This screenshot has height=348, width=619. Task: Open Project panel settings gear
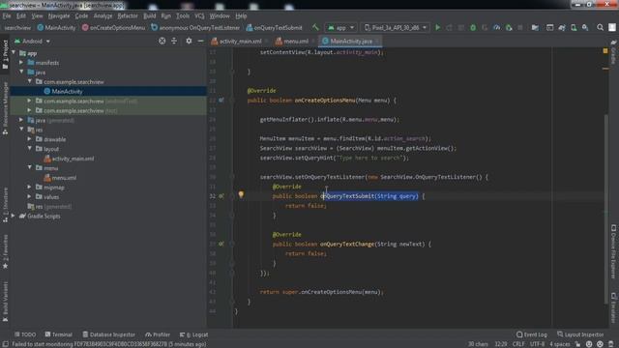tap(189, 41)
